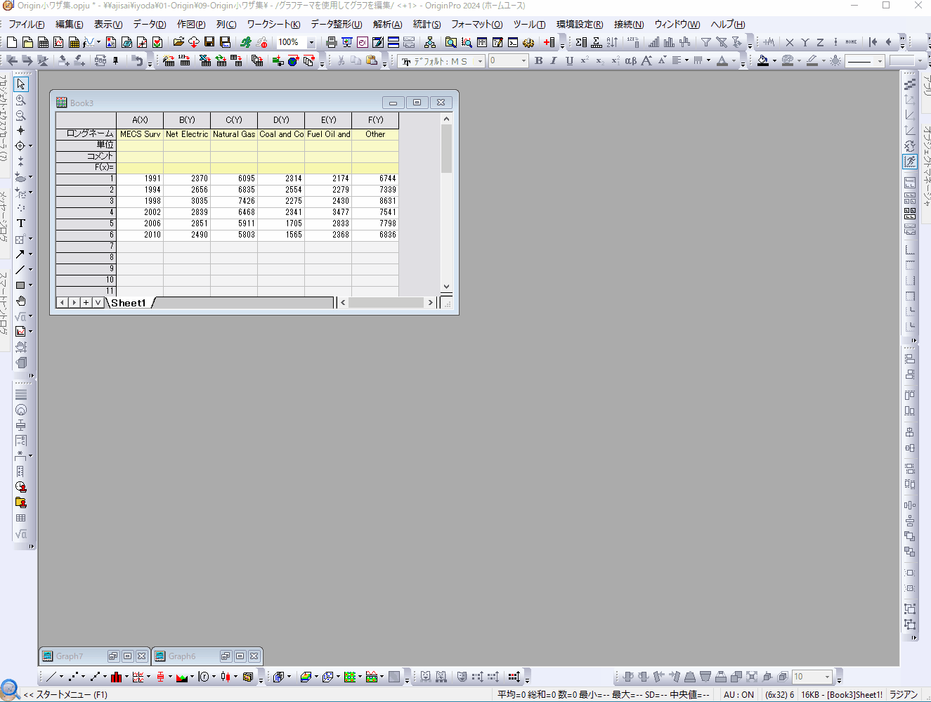931x702 pixels.
Task: Open the font name dropdown
Action: pyautogui.click(x=481, y=61)
